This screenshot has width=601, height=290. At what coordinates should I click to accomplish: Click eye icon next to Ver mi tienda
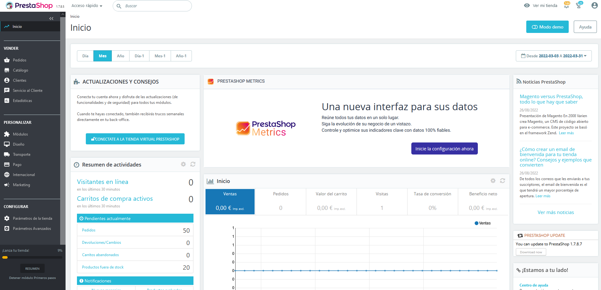(x=527, y=5)
